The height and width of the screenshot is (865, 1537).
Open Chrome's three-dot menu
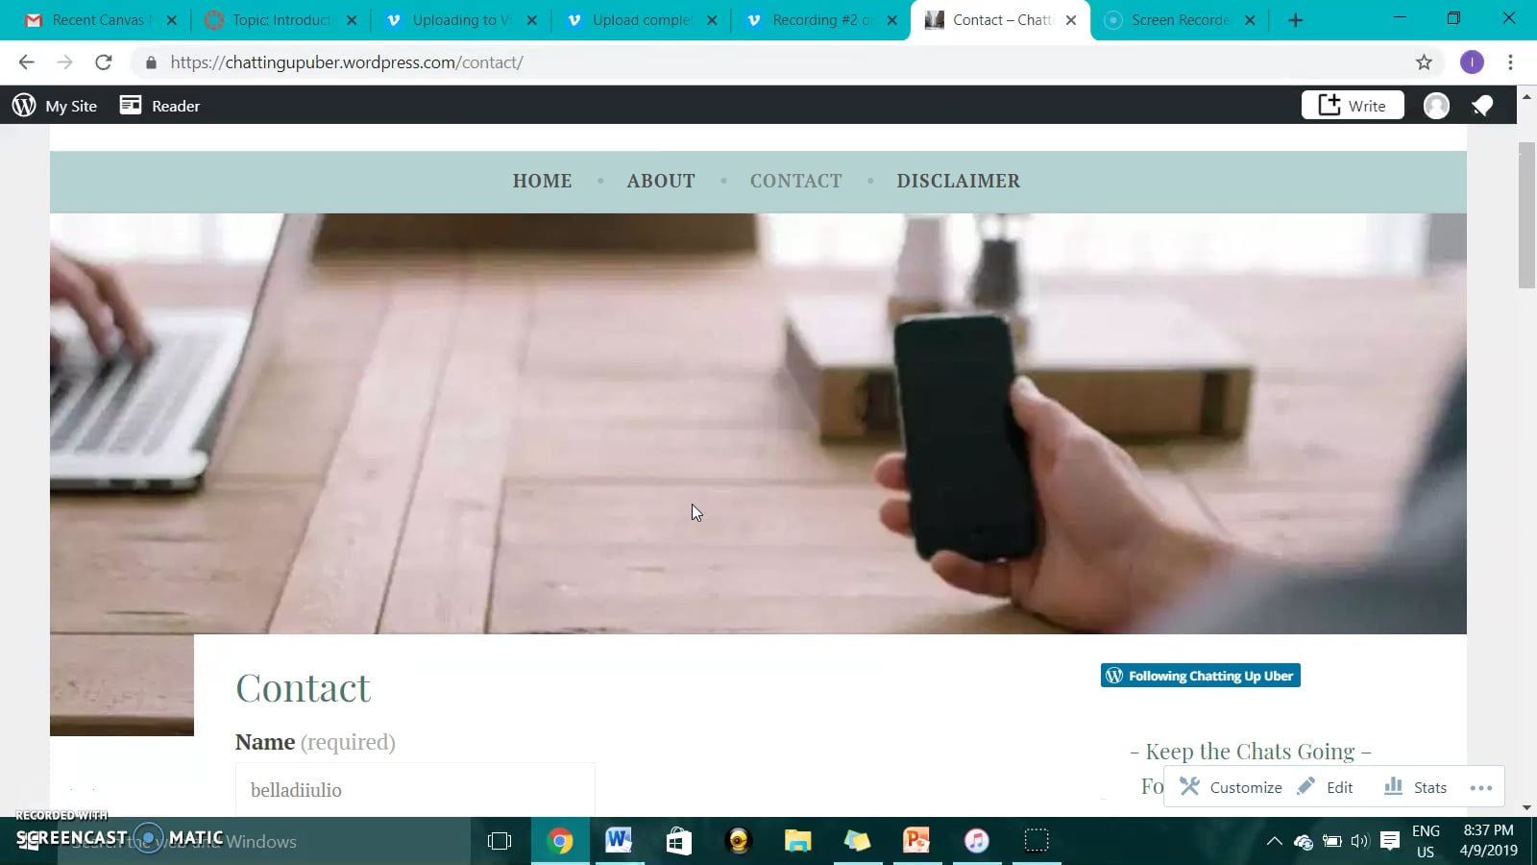click(x=1510, y=62)
